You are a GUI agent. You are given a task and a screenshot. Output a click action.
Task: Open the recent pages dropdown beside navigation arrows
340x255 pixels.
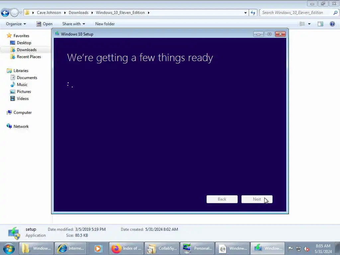21,13
